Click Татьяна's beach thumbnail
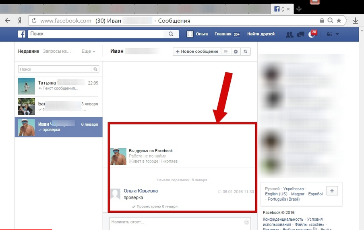The width and height of the screenshot is (364, 230). [27, 86]
